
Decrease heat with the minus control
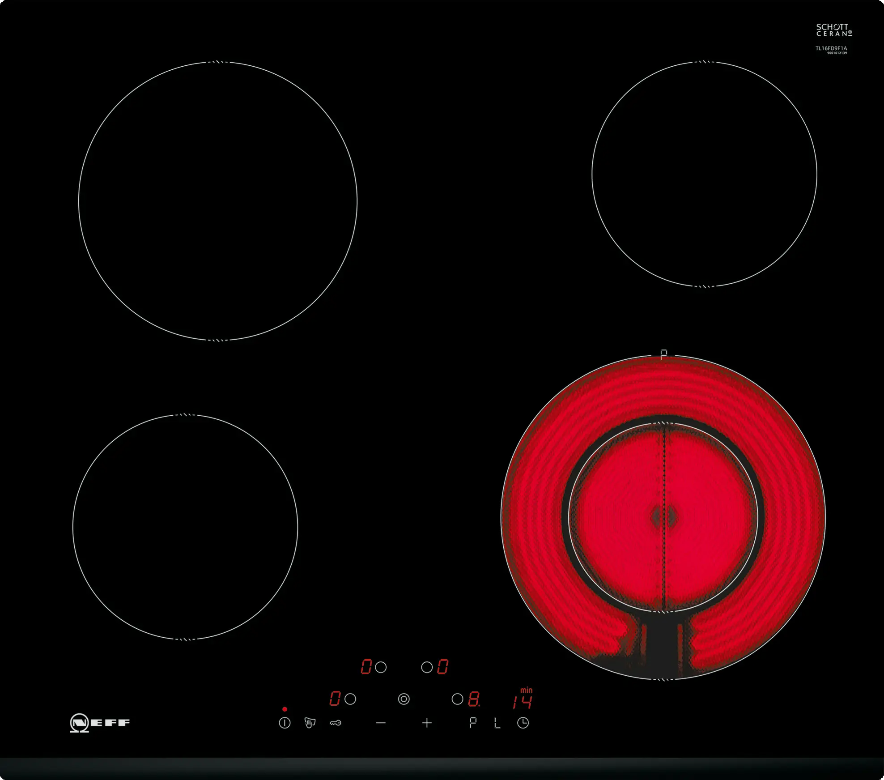coord(381,723)
